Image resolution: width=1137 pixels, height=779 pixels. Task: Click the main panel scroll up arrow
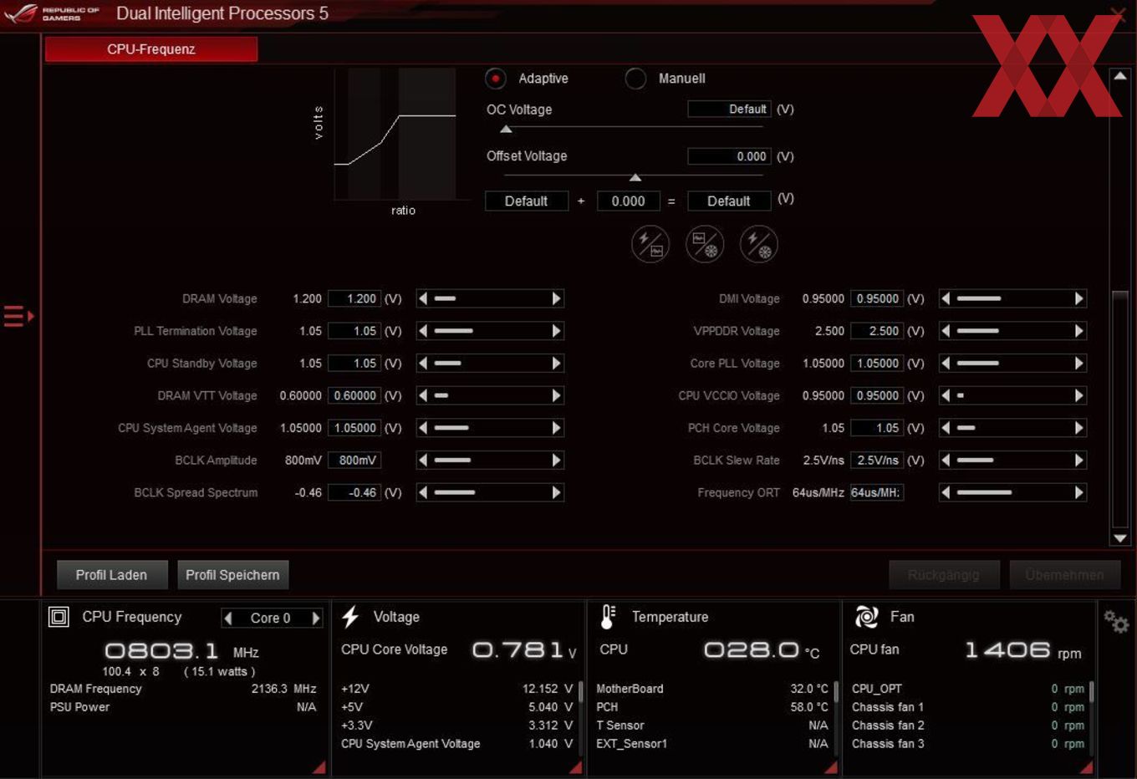click(x=1120, y=76)
